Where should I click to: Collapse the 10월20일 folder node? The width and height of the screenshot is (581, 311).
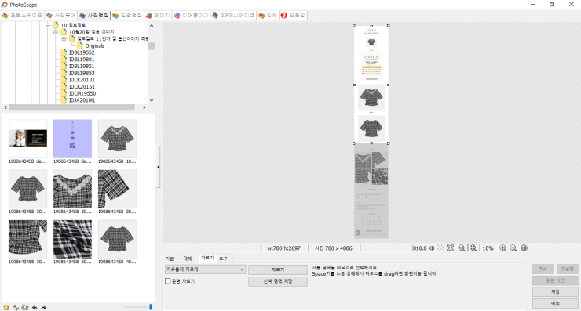point(56,32)
